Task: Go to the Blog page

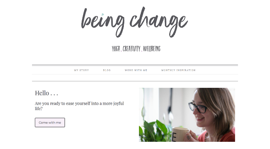Action: (107, 70)
